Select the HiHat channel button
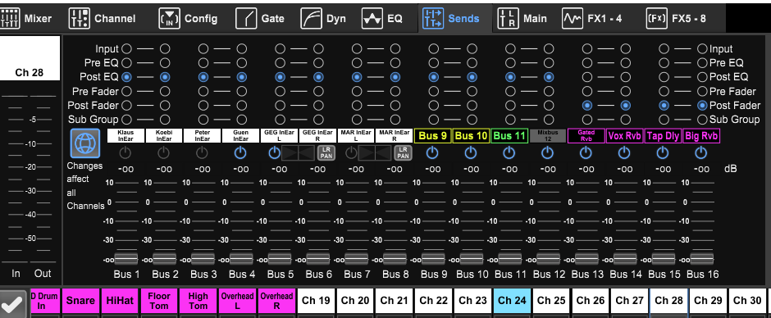The height and width of the screenshot is (318, 771). (120, 301)
